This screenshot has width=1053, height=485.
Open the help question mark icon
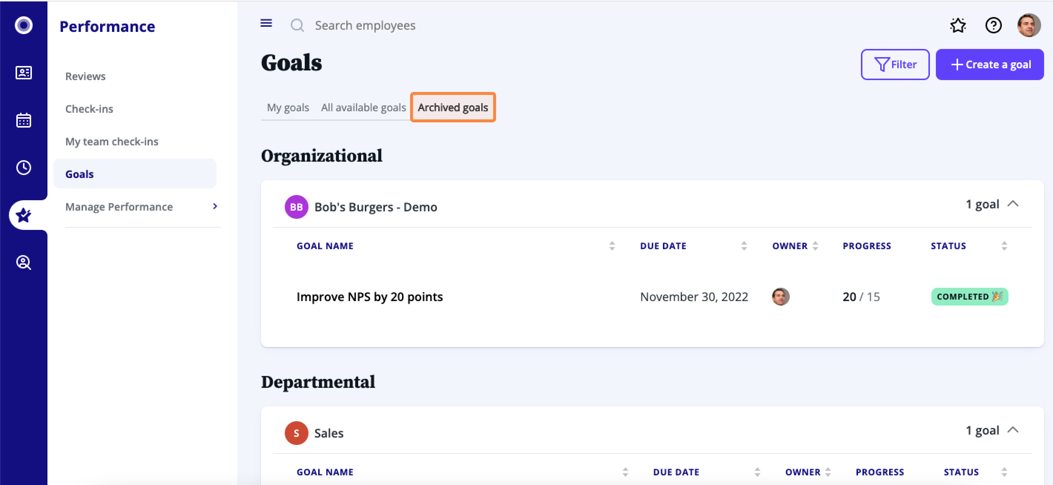click(993, 25)
